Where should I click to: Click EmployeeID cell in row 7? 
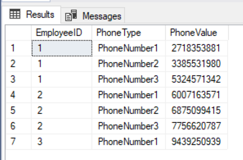pyautogui.click(x=61, y=142)
